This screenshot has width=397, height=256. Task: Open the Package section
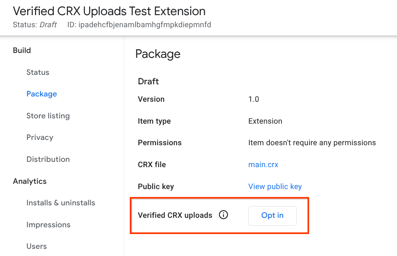pos(42,94)
